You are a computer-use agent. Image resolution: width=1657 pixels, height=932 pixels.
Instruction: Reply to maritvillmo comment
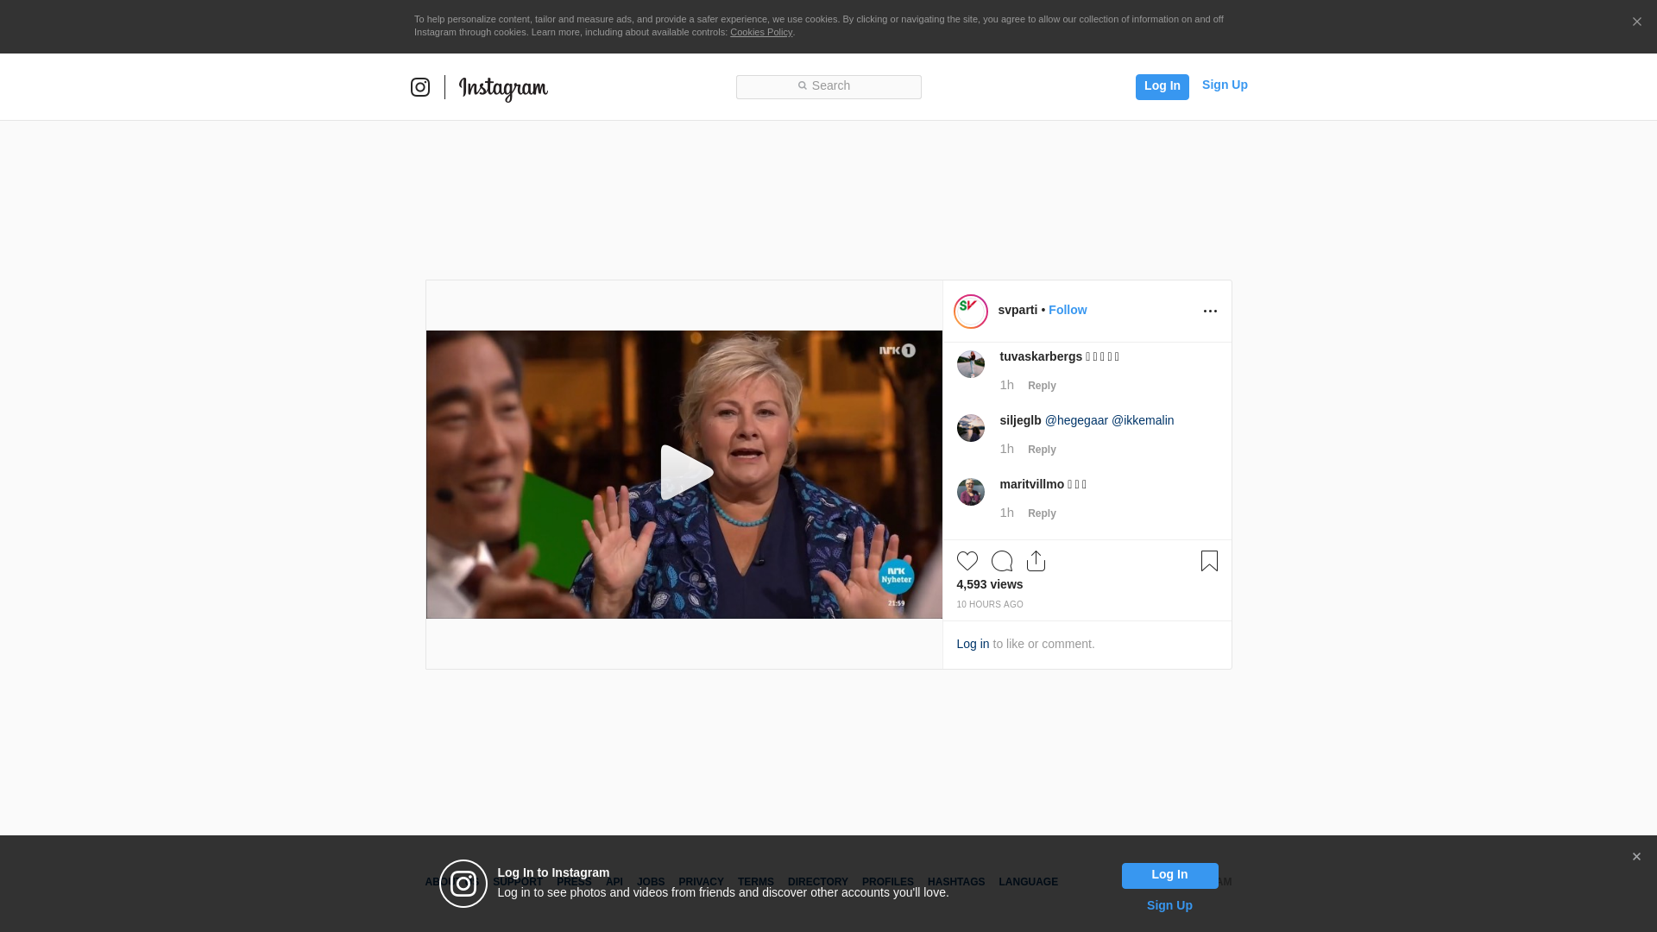(1042, 513)
